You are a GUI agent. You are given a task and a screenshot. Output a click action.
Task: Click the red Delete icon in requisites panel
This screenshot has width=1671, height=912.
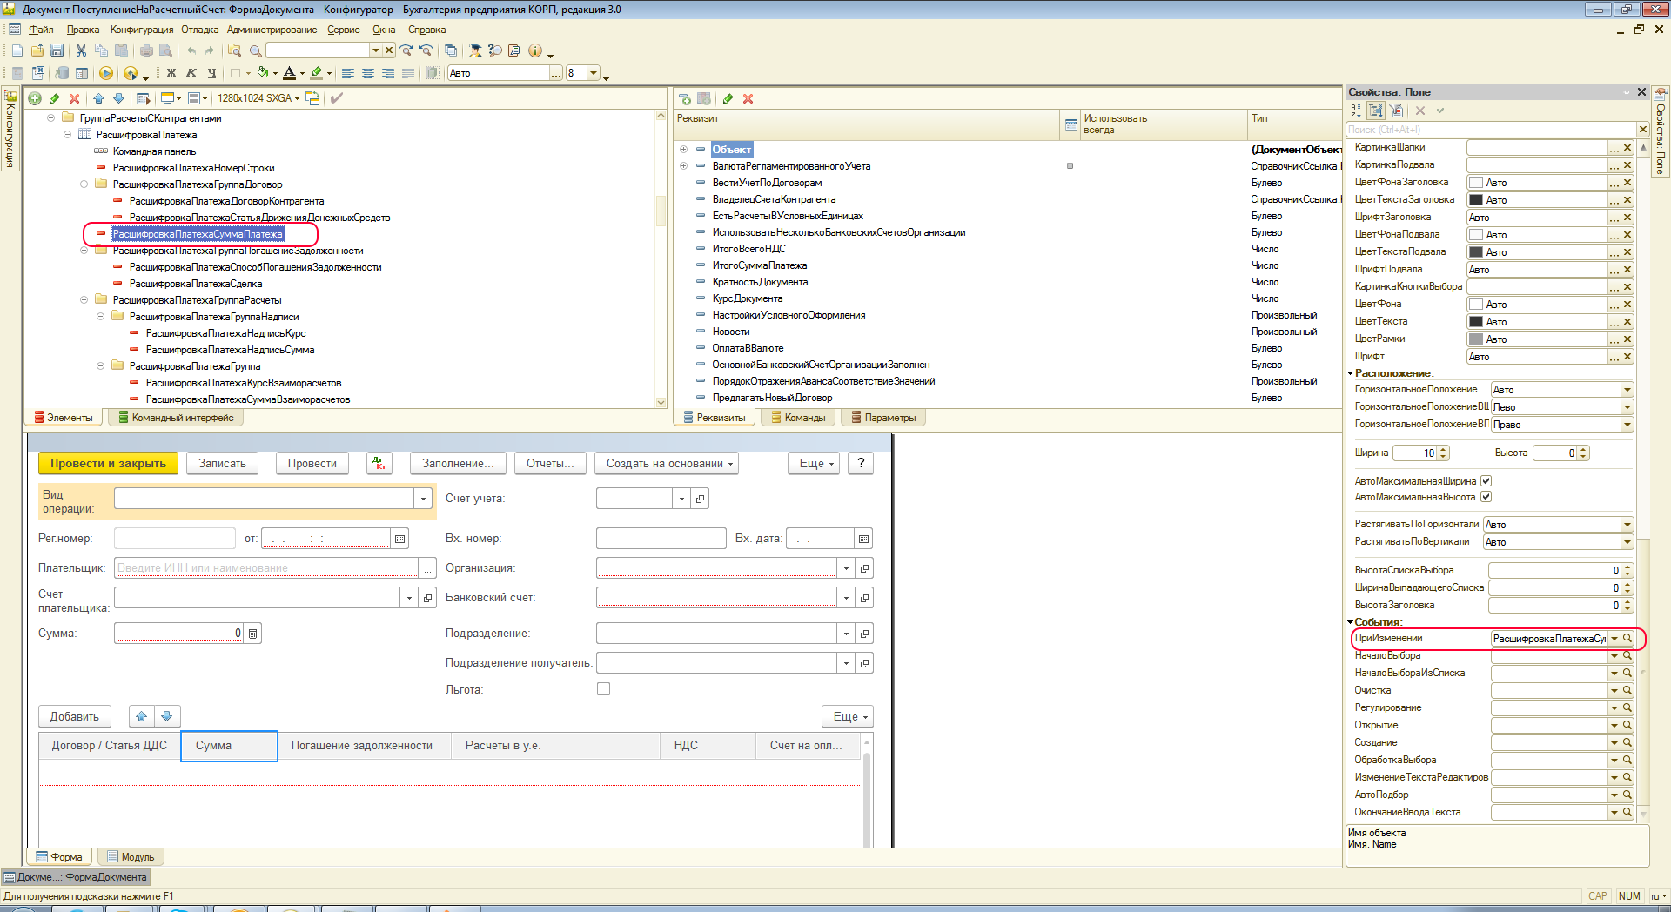[x=748, y=99]
